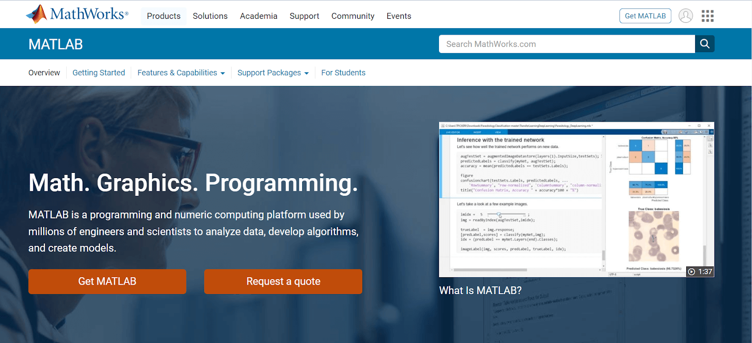Open the What Is MATLAB video thumbnail
752x343 pixels.
[x=577, y=200]
